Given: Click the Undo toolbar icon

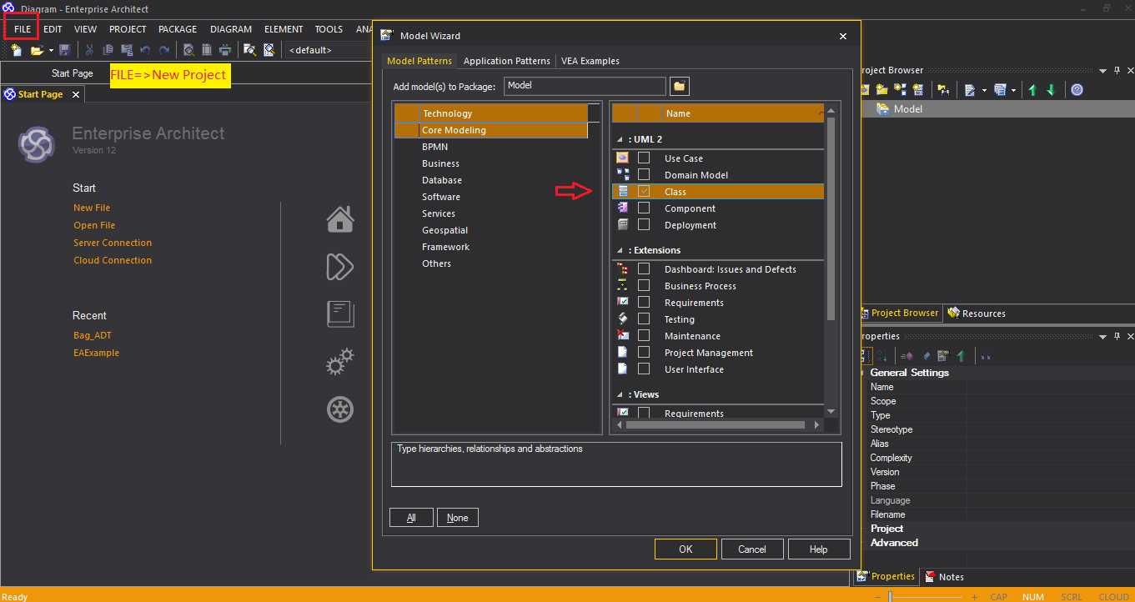Looking at the screenshot, I should [145, 50].
